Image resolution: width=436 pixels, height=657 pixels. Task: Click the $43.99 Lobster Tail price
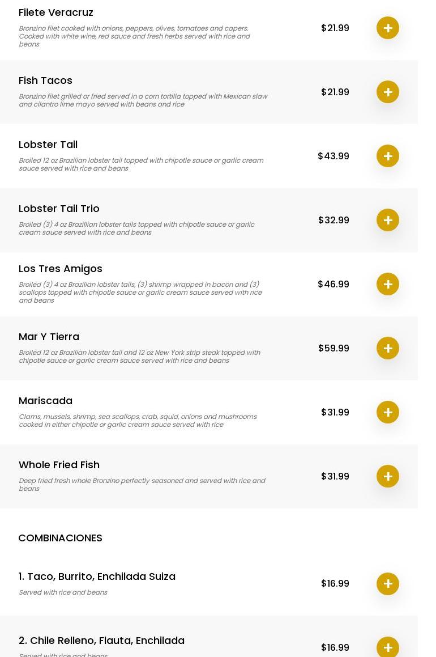334,156
